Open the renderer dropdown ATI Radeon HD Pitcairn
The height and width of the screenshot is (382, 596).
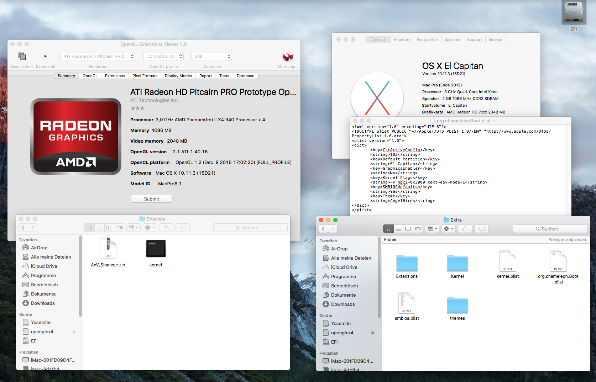click(98, 56)
